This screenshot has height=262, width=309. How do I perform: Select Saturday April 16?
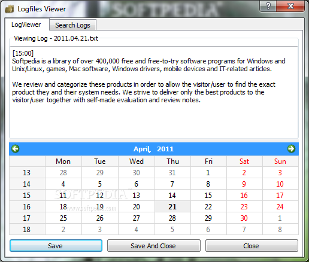coord(244,195)
